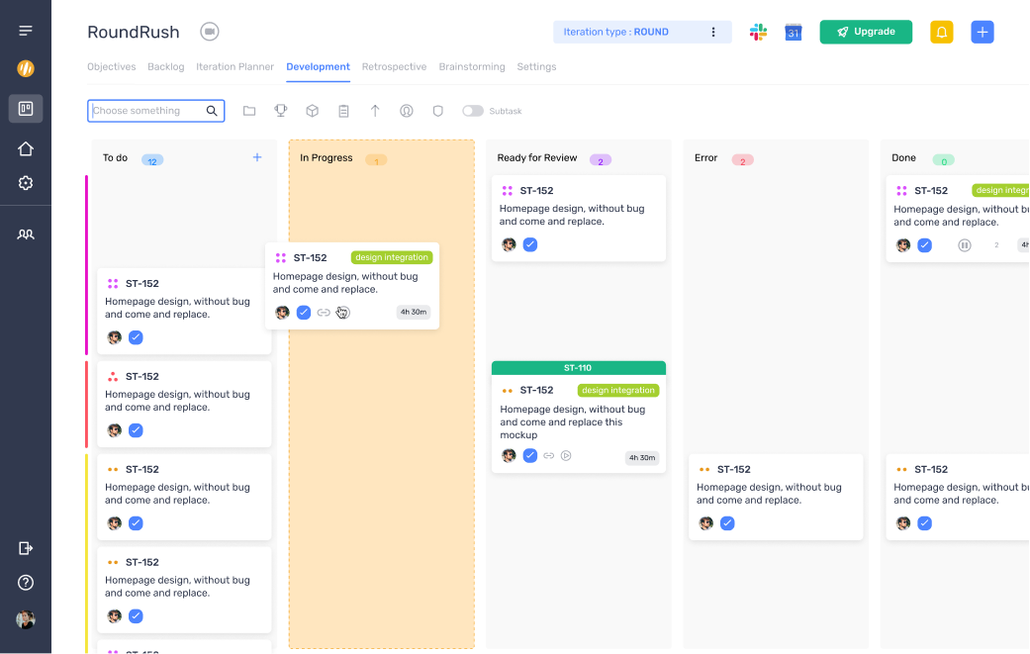The height and width of the screenshot is (654, 1030).
Task: Switch to the Retrospective tab
Action: coord(394,67)
